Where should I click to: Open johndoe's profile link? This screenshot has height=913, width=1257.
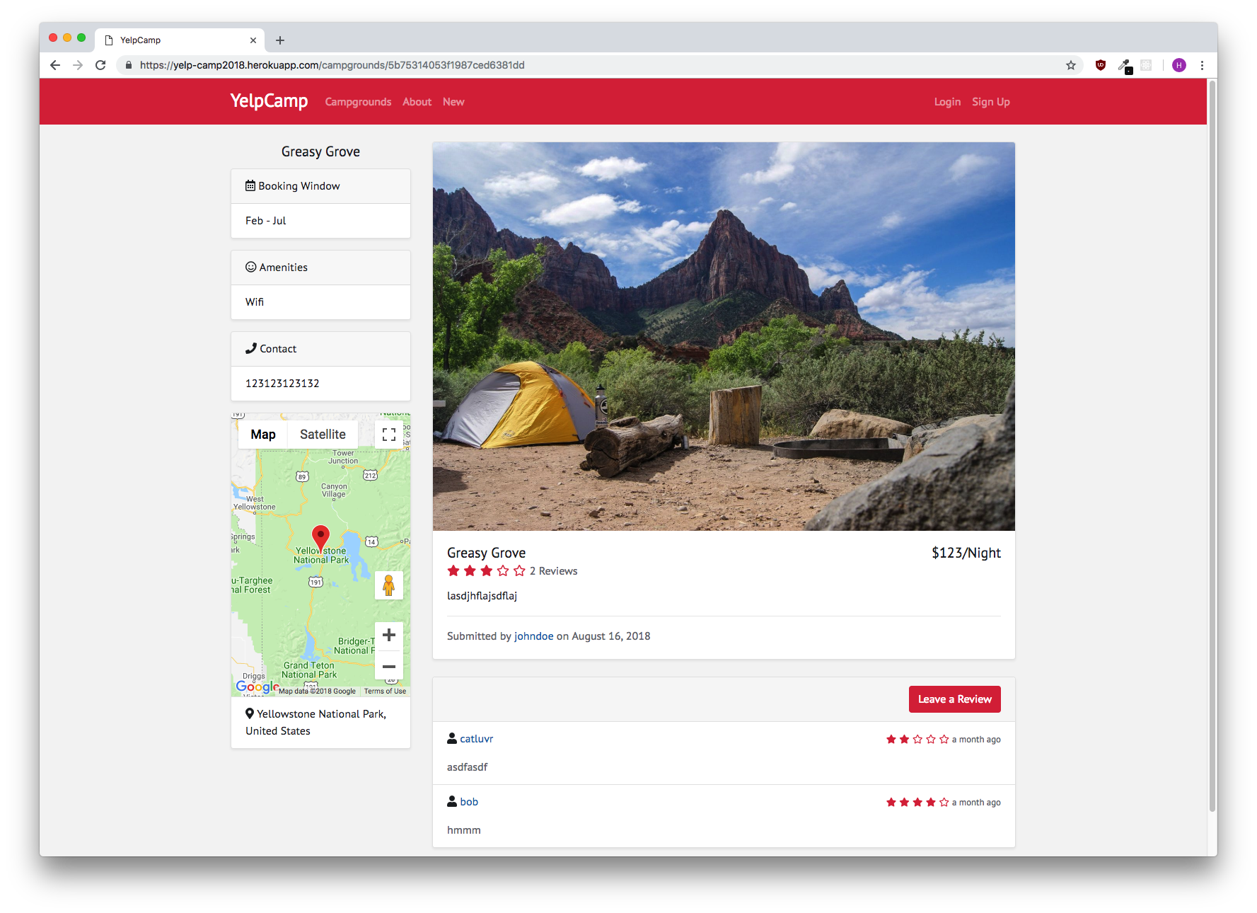tap(534, 636)
